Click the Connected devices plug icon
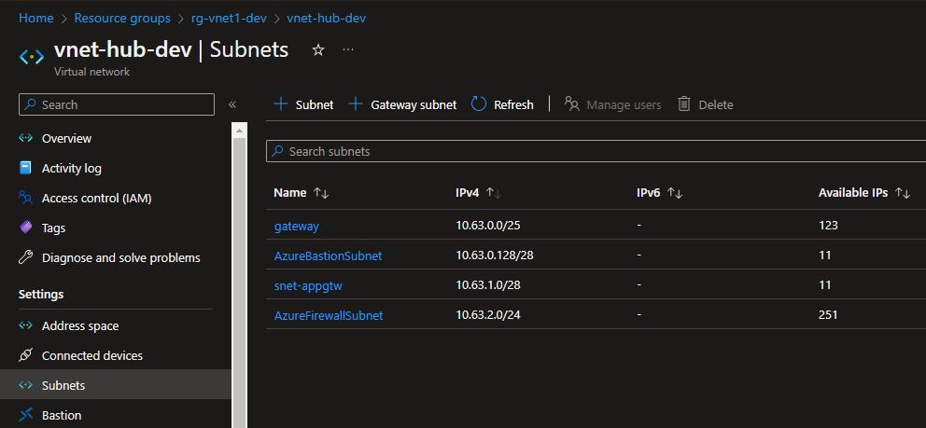 pos(25,355)
